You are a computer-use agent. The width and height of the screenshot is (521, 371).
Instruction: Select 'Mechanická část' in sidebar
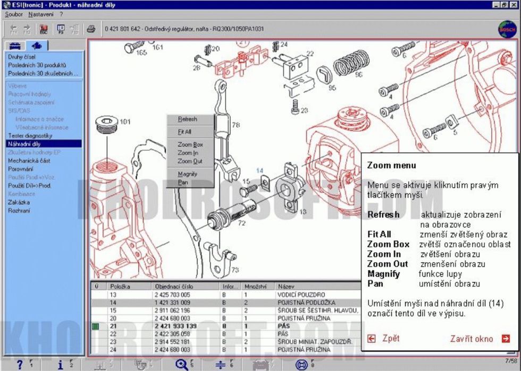tap(29, 160)
